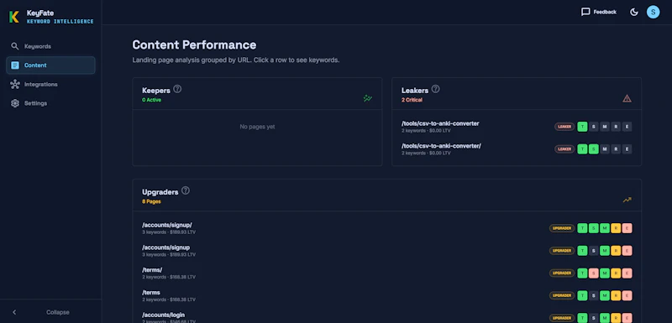
Task: Show help tooltip for Upgraders
Action: (186, 190)
